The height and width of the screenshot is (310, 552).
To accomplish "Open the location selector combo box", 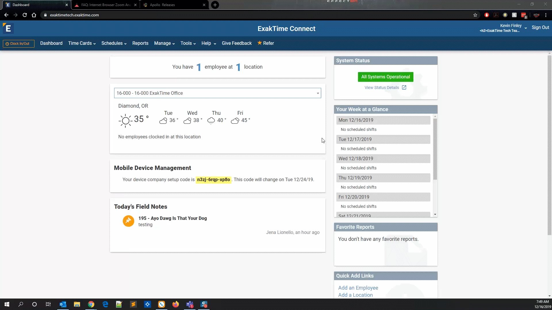I will click(218, 93).
